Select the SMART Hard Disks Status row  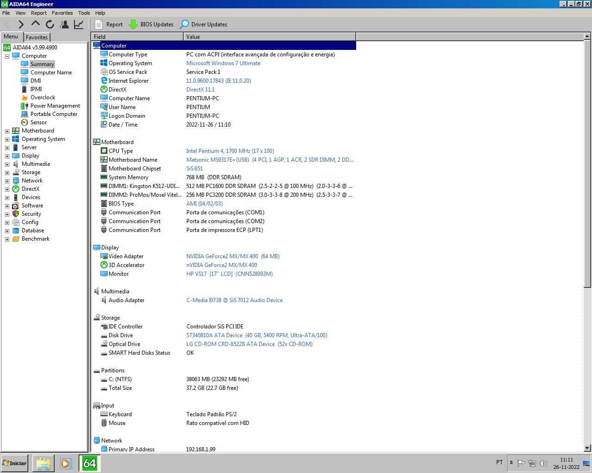tap(224, 353)
